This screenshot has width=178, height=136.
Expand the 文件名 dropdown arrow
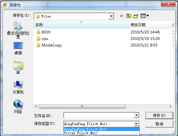(x=136, y=115)
